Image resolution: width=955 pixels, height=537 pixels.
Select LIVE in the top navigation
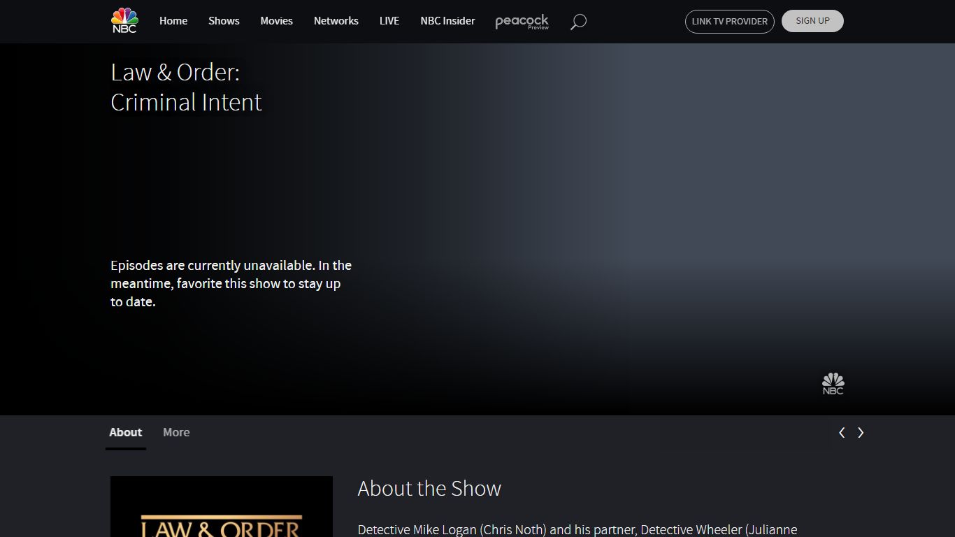(x=389, y=21)
